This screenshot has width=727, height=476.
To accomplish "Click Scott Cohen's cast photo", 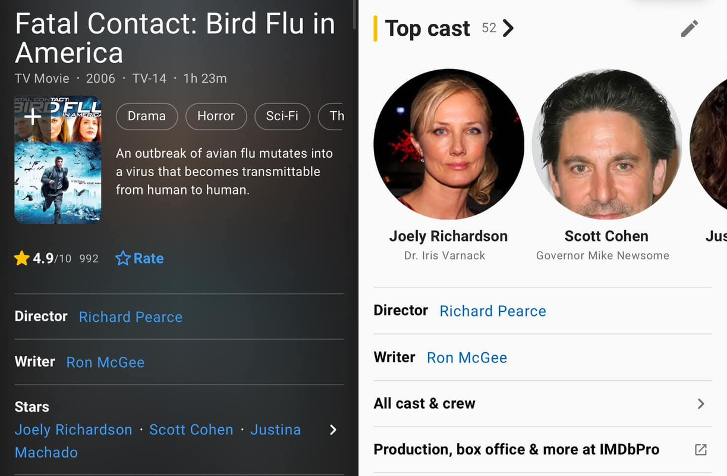I will (606, 145).
